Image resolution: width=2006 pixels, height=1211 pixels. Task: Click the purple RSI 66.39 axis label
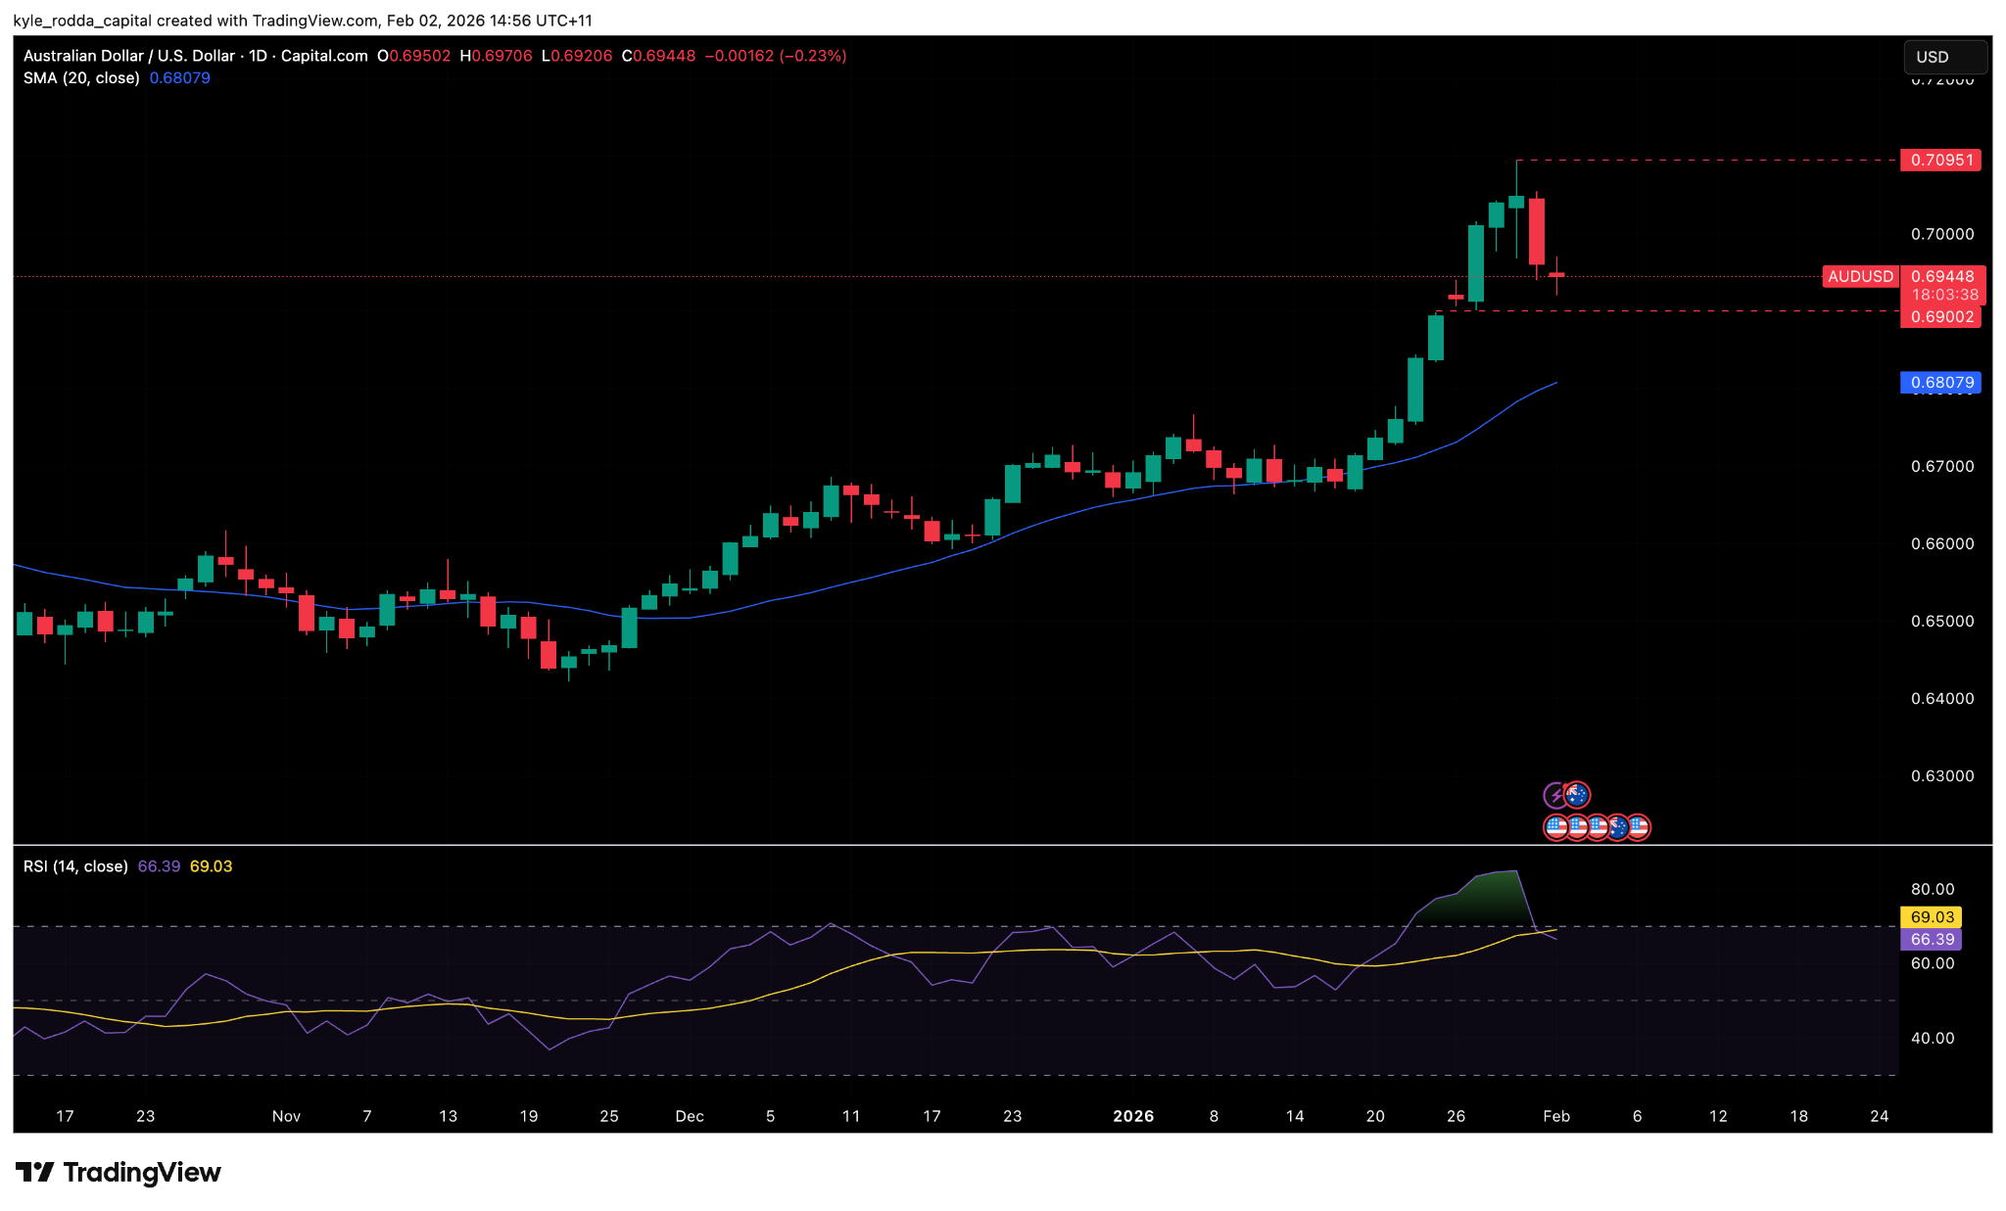[1931, 940]
